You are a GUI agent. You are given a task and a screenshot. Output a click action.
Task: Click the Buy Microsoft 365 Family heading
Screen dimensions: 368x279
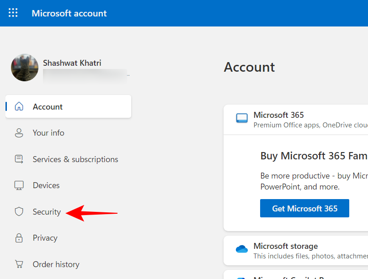coord(314,156)
